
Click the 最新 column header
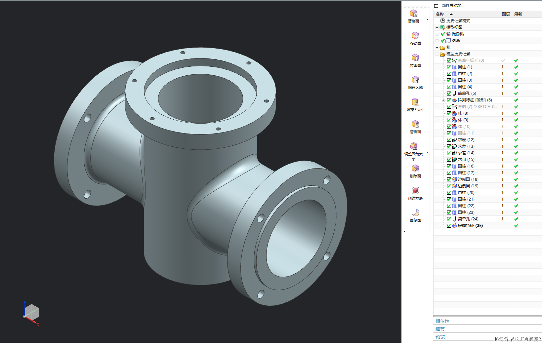click(x=526, y=14)
